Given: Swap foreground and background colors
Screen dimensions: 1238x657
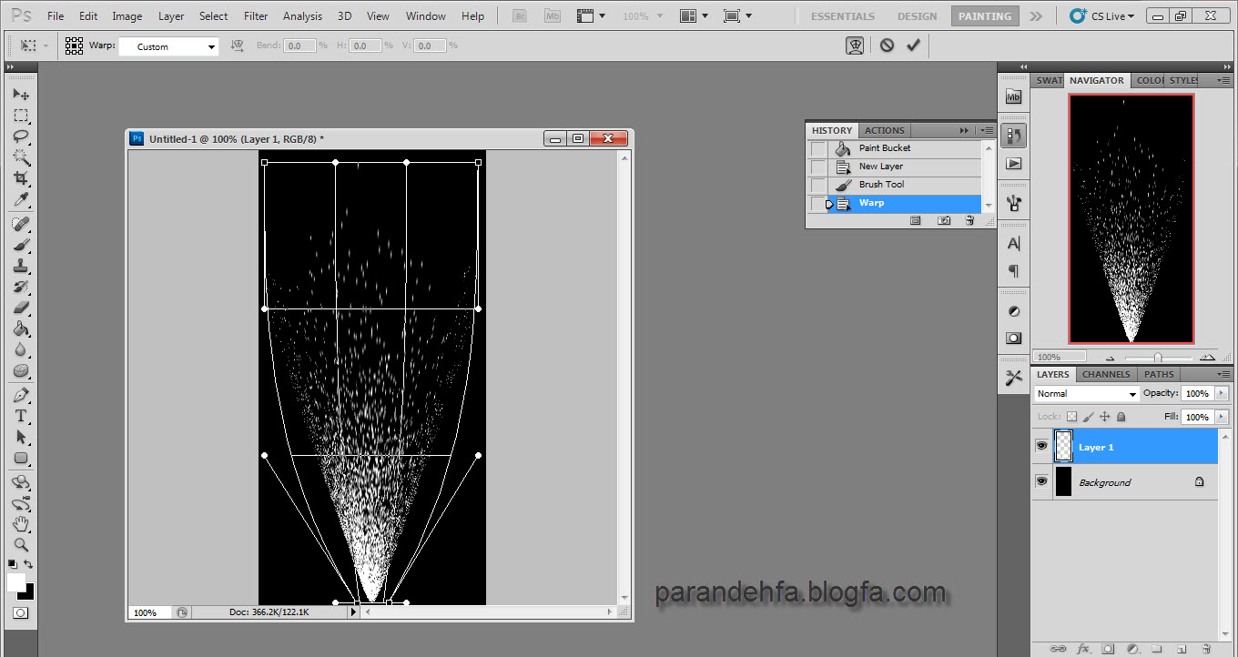Looking at the screenshot, I should (28, 565).
